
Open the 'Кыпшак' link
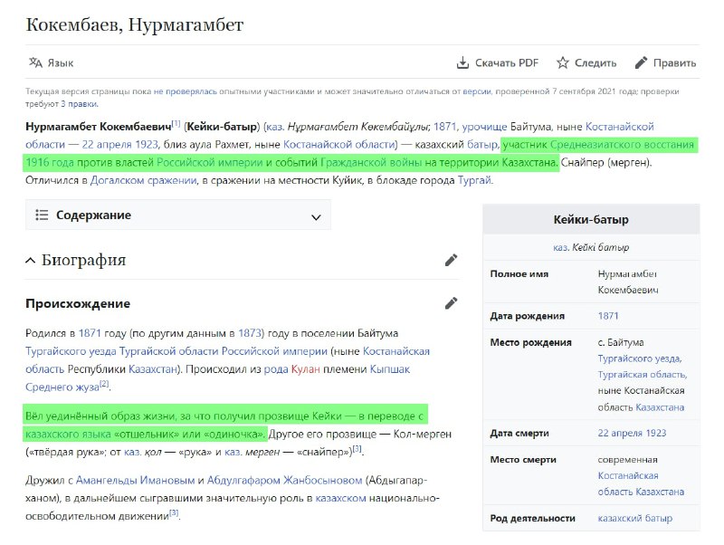pos(390,369)
